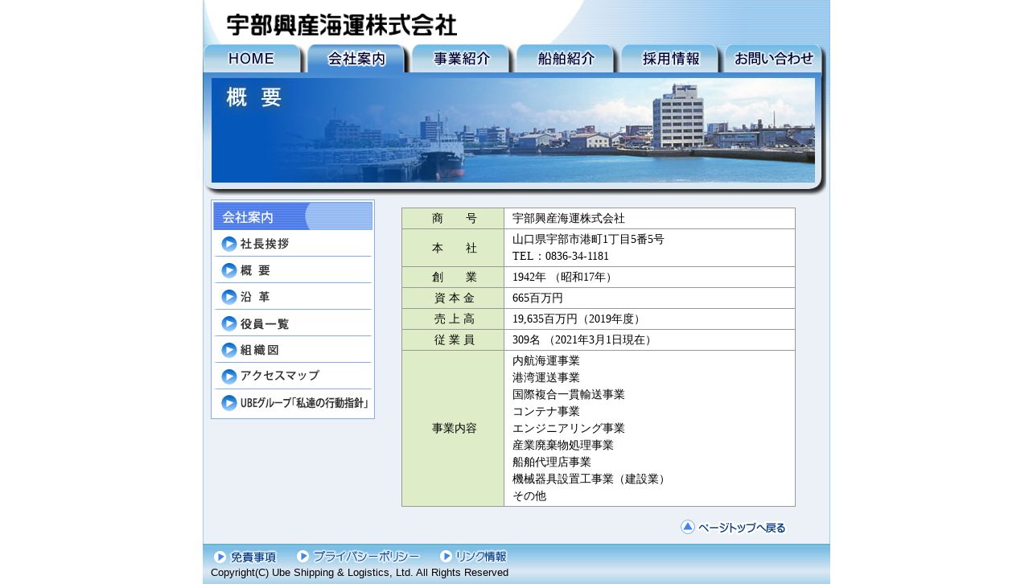Click the up-arrow icon for ページトップへ戻る
The image size is (1033, 584).
(688, 527)
